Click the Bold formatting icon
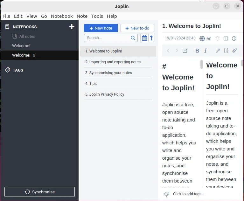244x201 pixels. (x=197, y=51)
